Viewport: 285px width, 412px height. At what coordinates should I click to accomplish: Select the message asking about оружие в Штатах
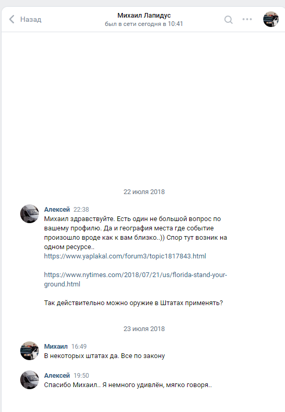tap(133, 303)
